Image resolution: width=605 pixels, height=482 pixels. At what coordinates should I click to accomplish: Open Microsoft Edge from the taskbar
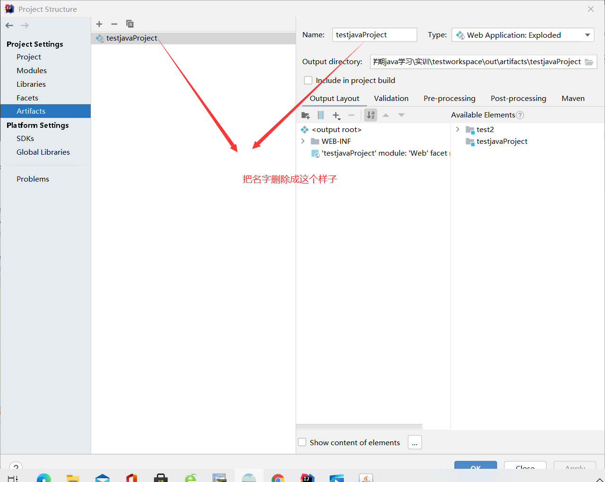pyautogui.click(x=43, y=478)
